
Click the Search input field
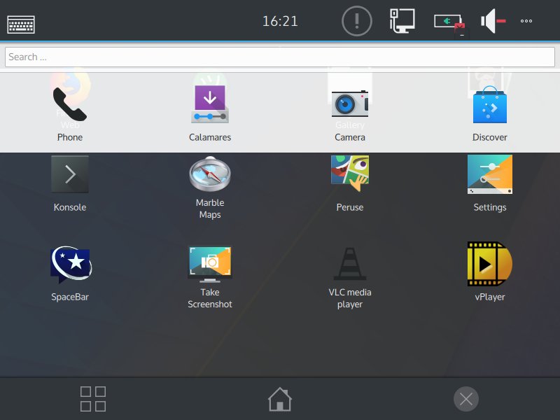pyautogui.click(x=279, y=56)
